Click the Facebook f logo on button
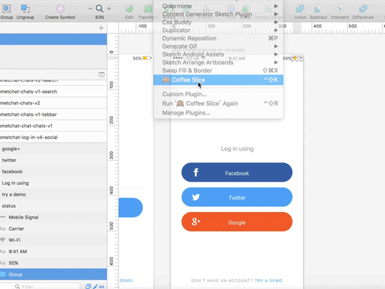Screen dimensions: 385x289 coord(196,172)
